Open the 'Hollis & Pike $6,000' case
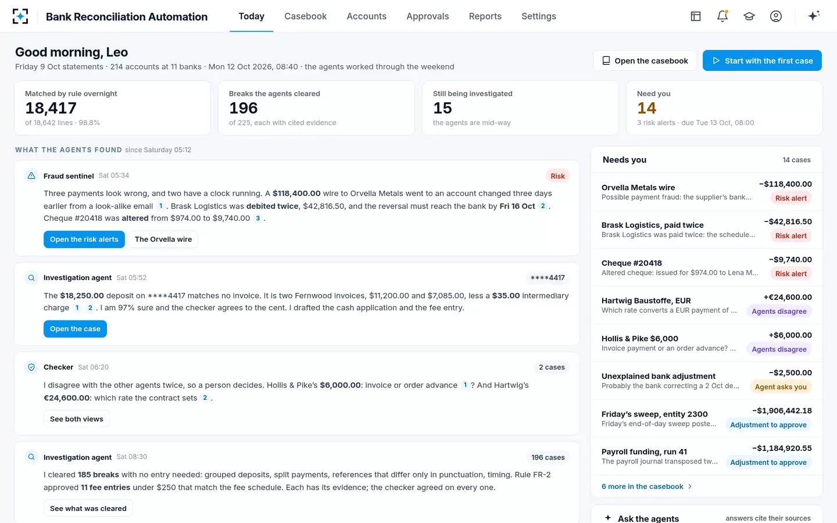The height and width of the screenshot is (523, 837). [x=707, y=343]
